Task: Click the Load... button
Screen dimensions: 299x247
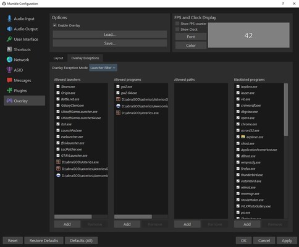Action: [110, 35]
